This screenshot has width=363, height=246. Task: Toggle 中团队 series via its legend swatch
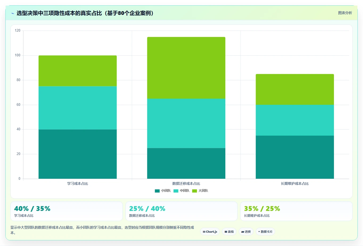click(x=176, y=191)
